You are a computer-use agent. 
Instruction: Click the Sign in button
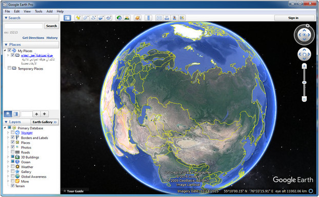pos(293,18)
